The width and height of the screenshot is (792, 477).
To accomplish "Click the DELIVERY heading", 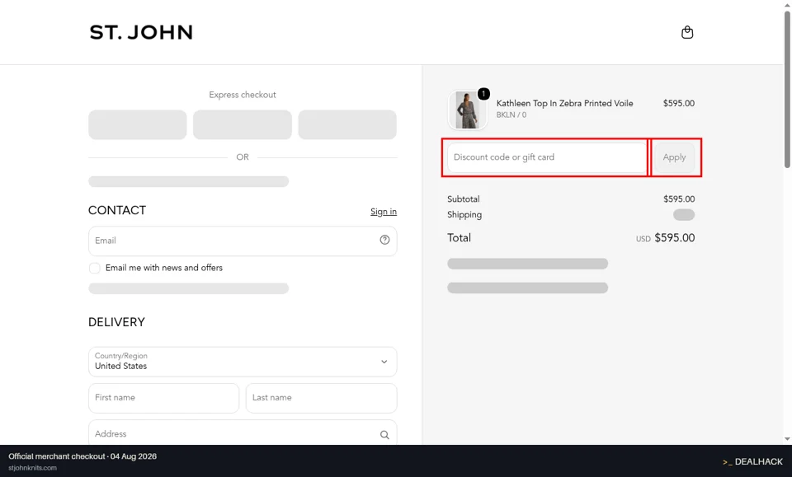I will (116, 322).
